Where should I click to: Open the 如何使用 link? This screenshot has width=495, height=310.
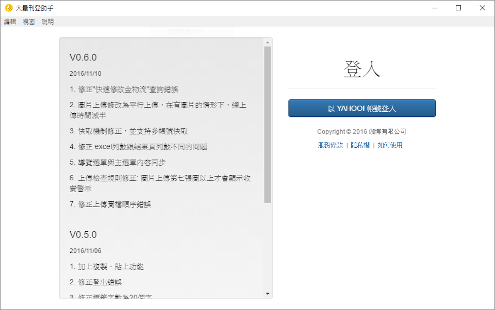click(390, 145)
